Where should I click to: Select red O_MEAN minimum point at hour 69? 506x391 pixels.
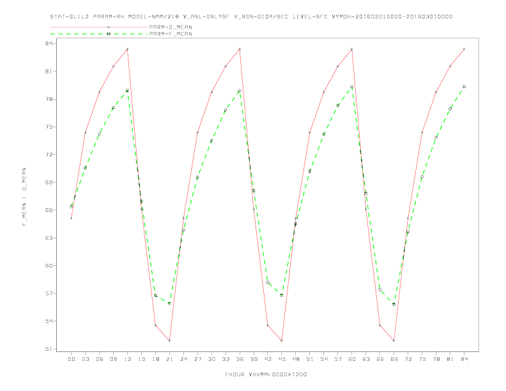tap(394, 341)
